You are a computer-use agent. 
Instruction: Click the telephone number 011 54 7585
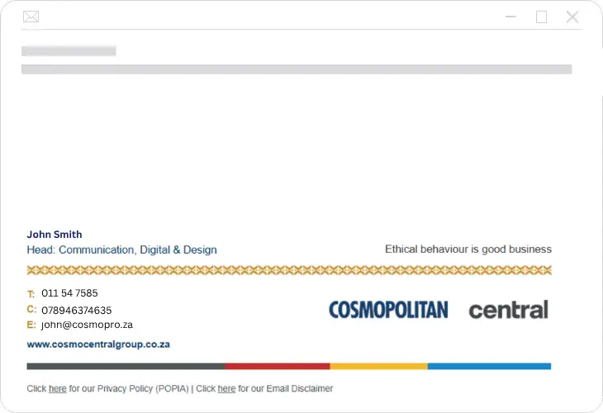(69, 293)
